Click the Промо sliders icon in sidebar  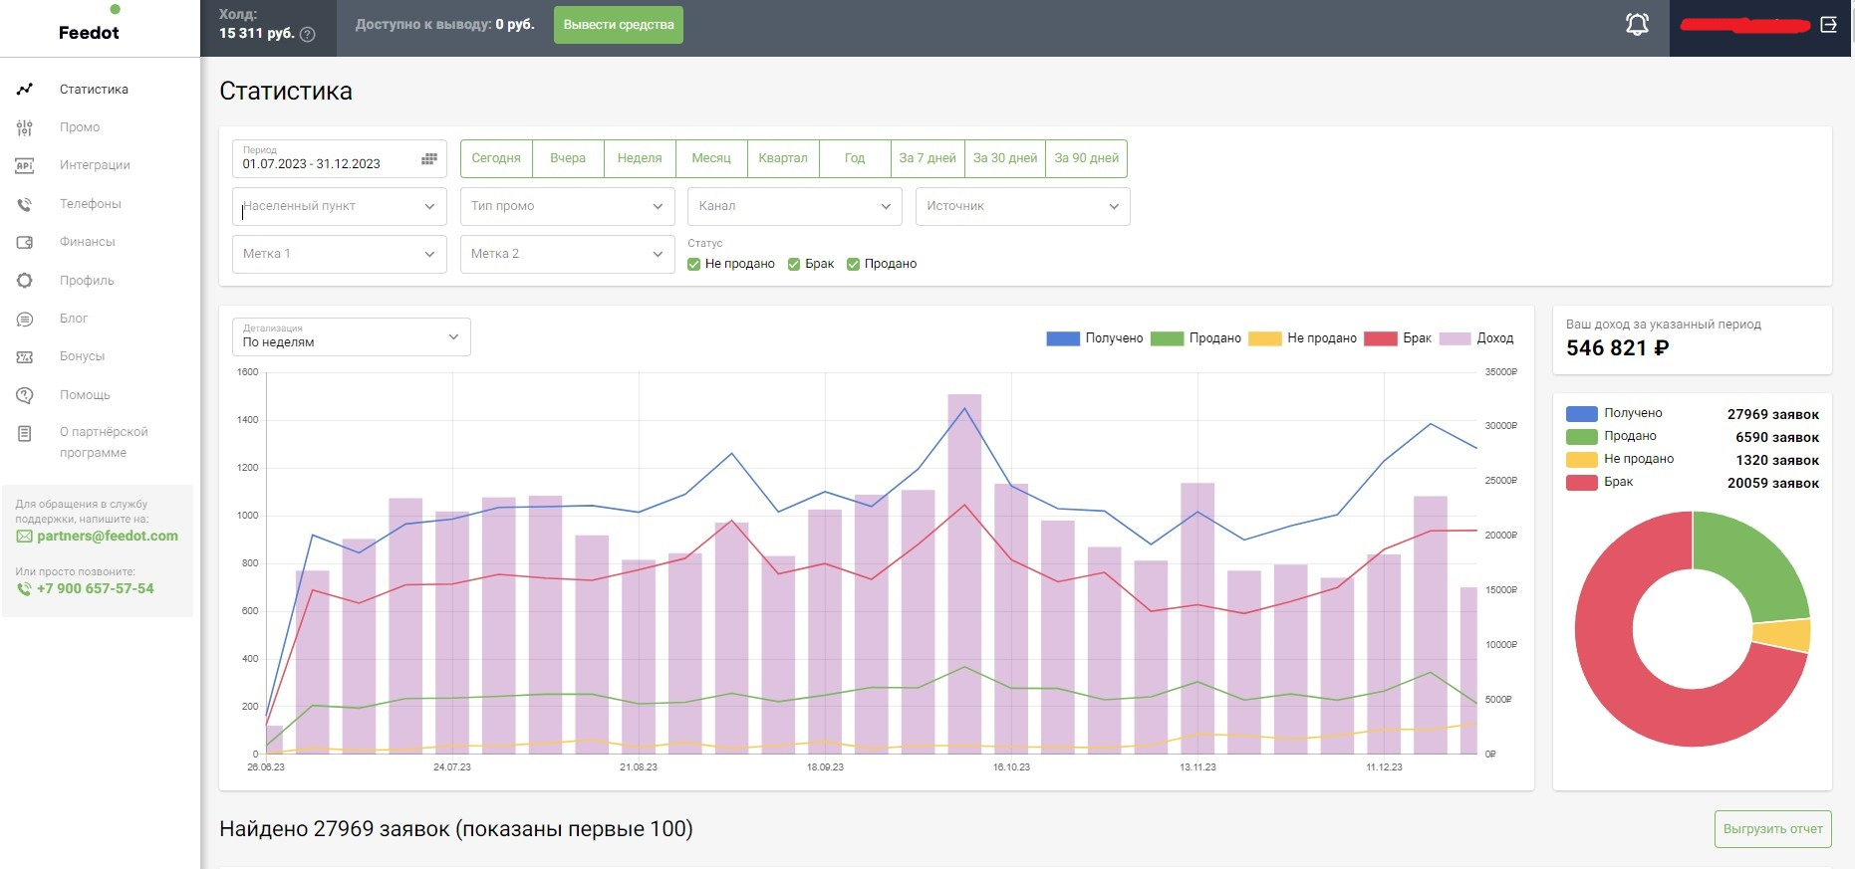pyautogui.click(x=25, y=127)
